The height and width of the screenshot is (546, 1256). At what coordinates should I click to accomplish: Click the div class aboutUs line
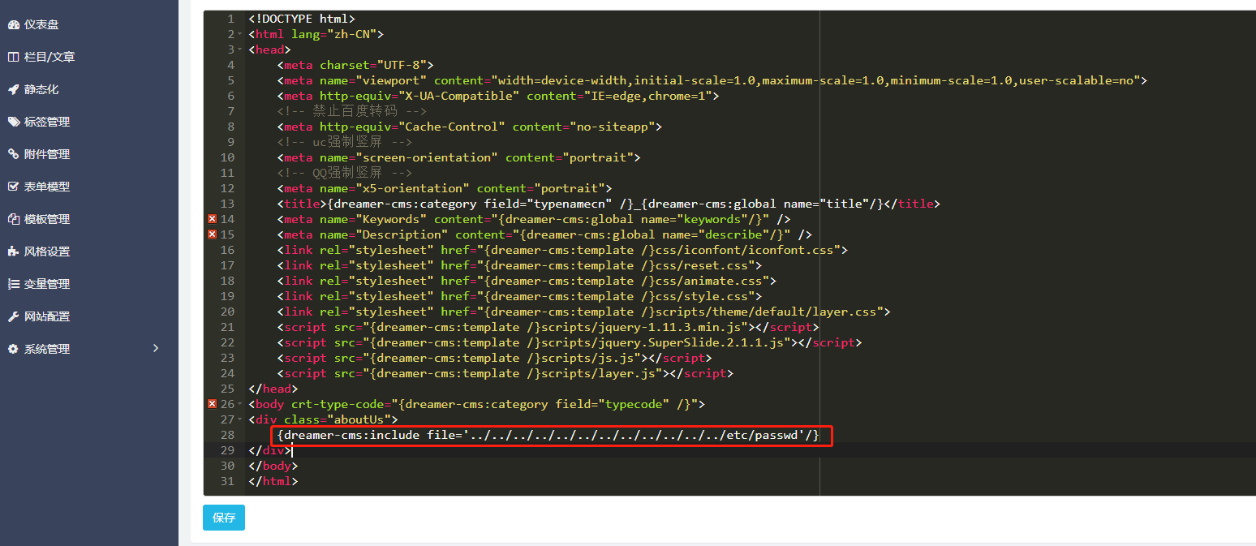pos(323,419)
